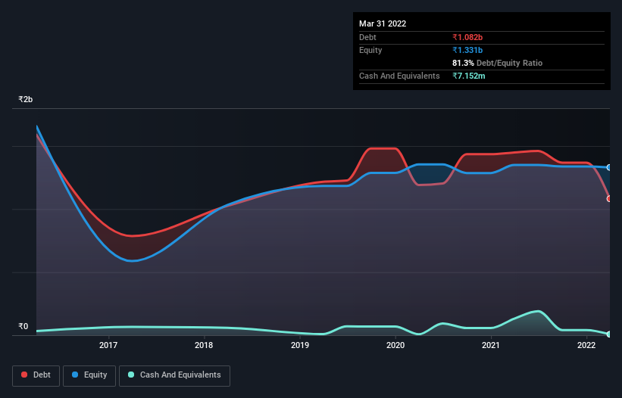Click the ₹7.152m cash value
This screenshot has width=622, height=398.
[468, 76]
